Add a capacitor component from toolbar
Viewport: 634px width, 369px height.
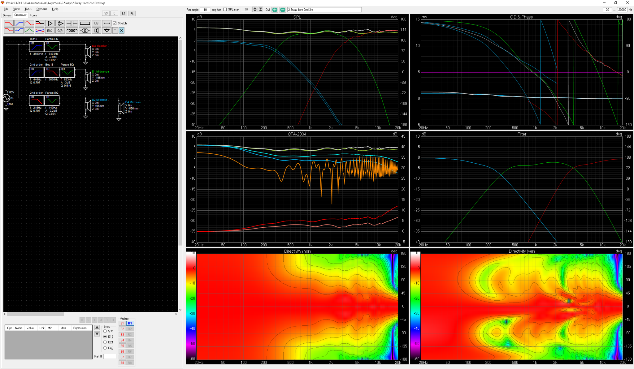72,23
